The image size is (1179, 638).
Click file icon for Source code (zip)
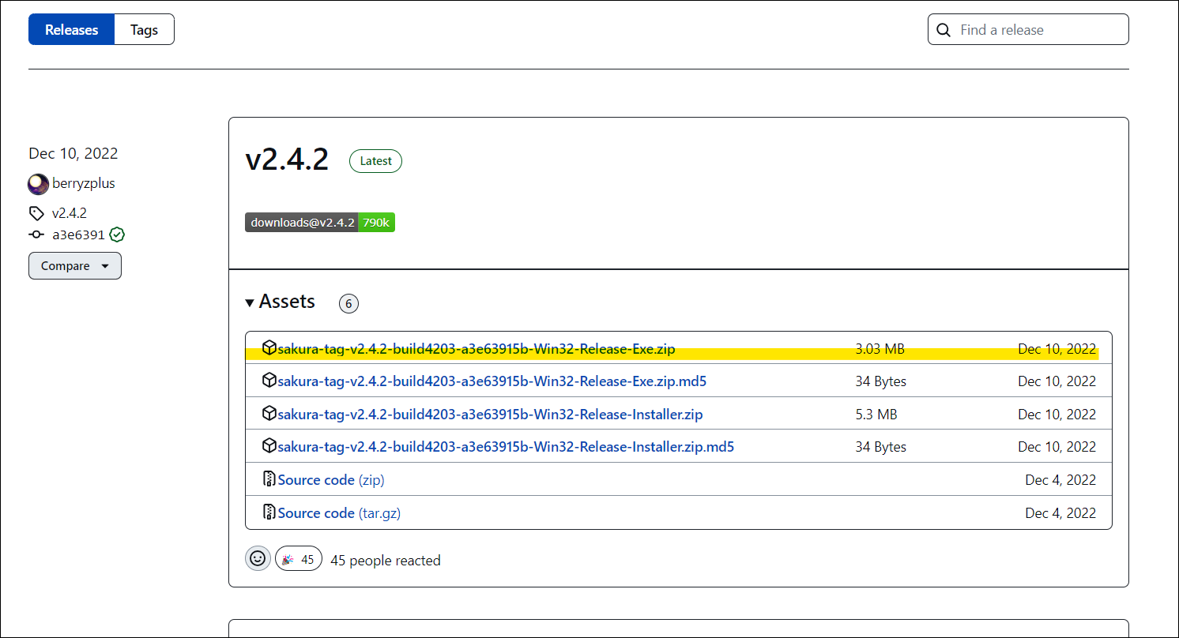click(269, 479)
